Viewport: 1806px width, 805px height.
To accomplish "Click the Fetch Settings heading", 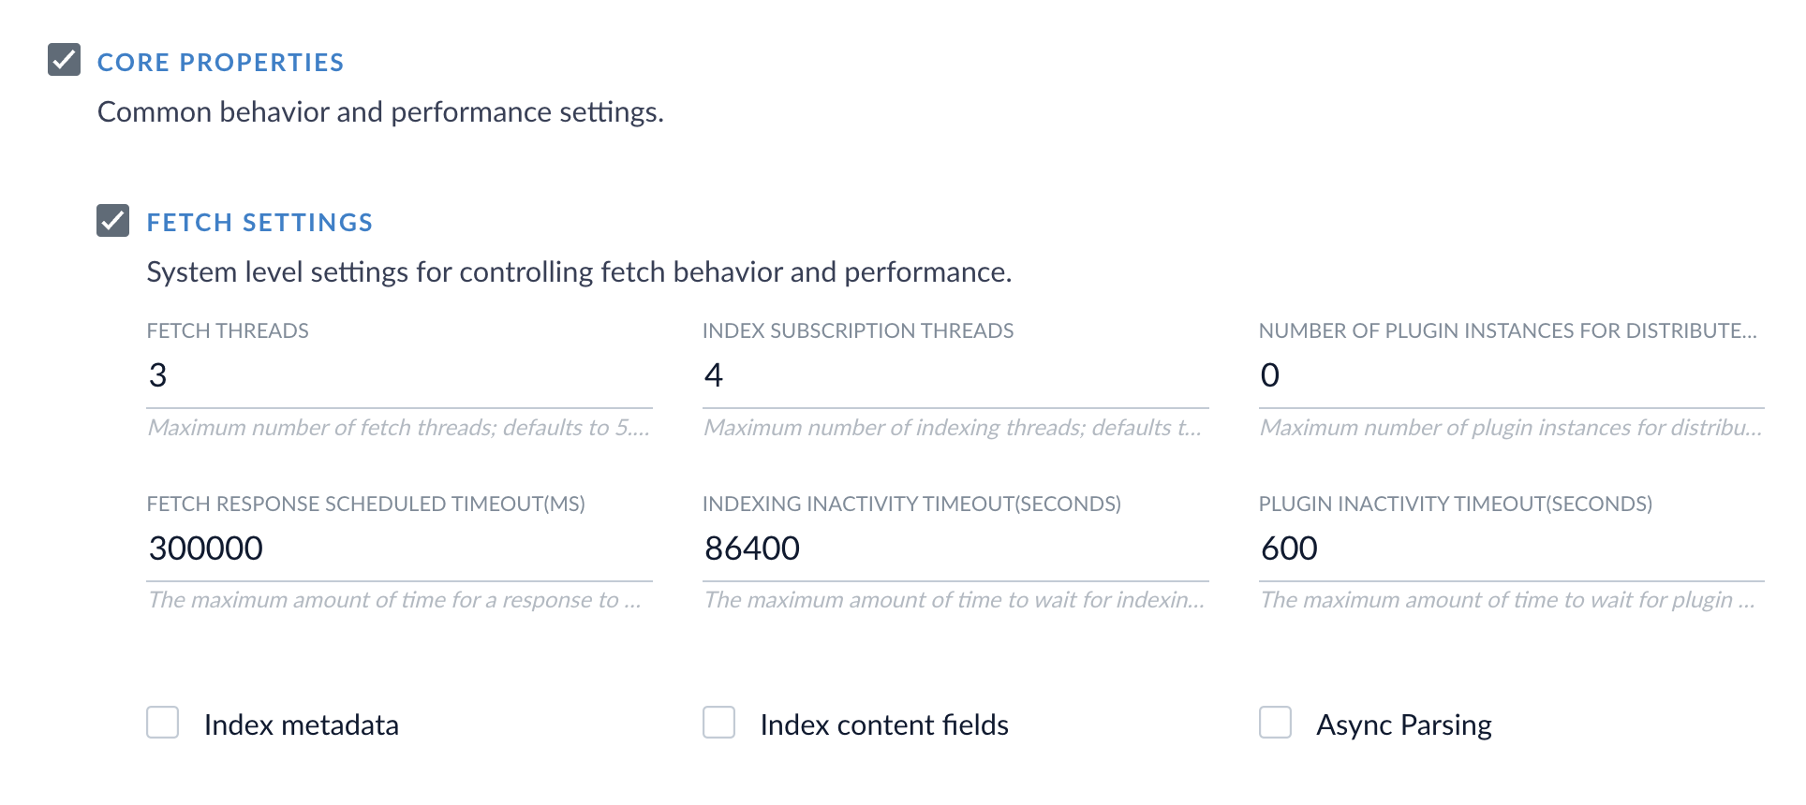I will (x=259, y=223).
